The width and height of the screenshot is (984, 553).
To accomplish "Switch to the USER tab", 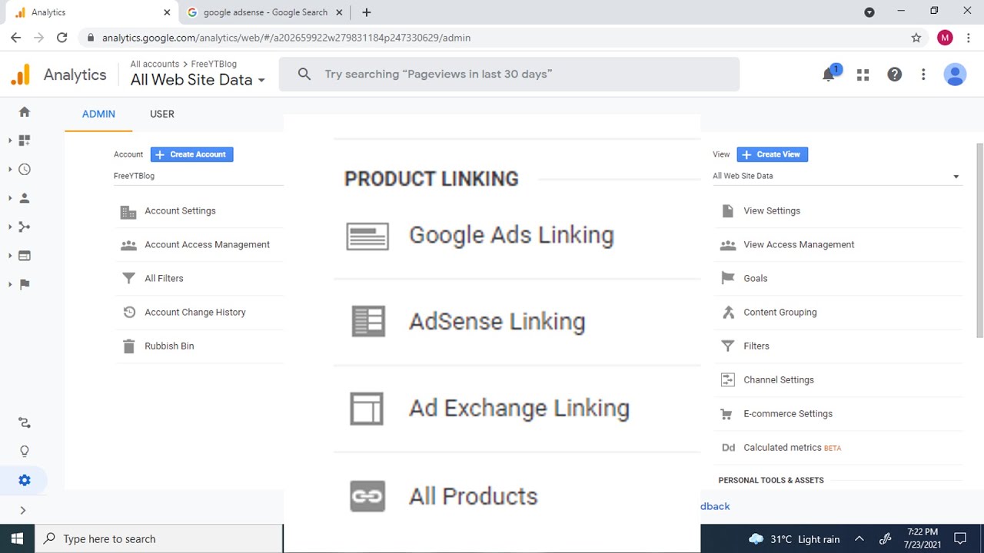I will click(x=162, y=114).
